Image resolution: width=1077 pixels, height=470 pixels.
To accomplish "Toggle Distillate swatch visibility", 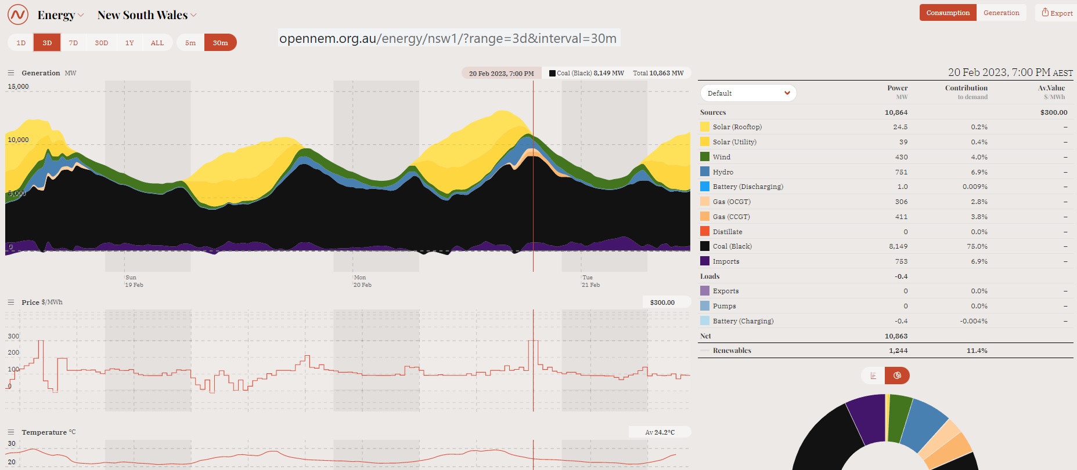I will [705, 232].
